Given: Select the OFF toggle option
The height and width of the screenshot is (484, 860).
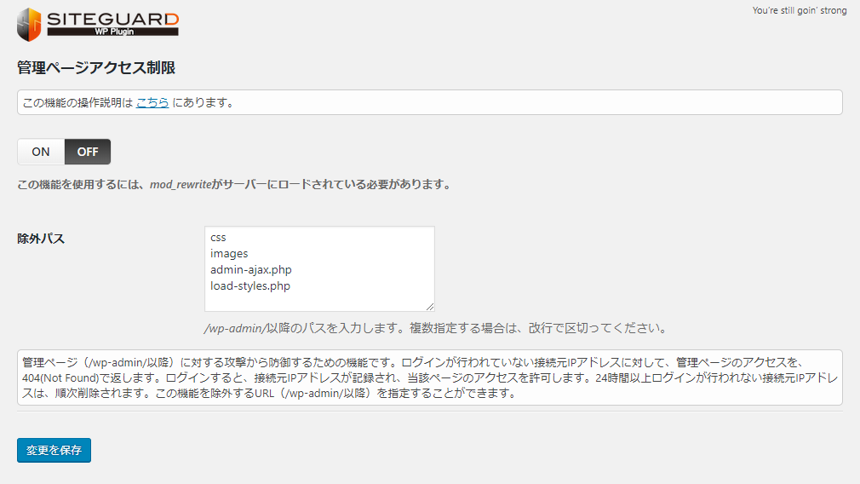Looking at the screenshot, I should click(88, 152).
